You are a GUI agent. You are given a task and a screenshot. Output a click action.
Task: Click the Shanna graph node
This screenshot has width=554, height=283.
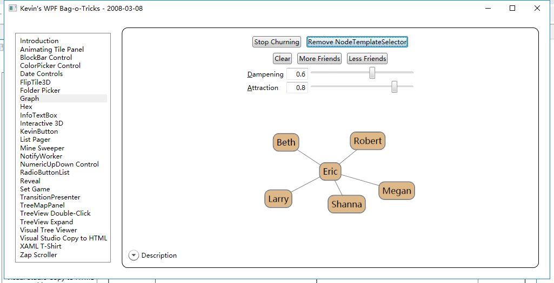(x=346, y=204)
